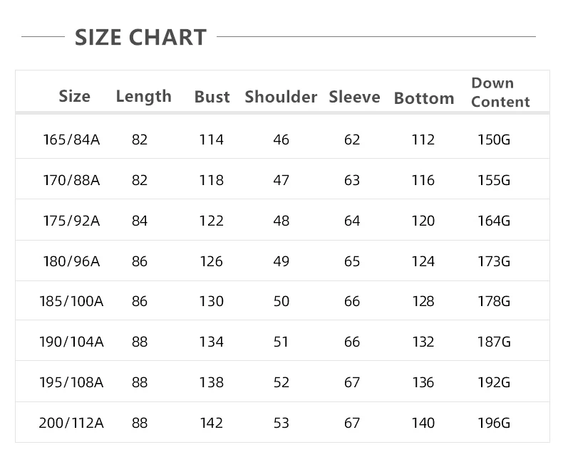
Task: Select the 196G down content value
Action: [494, 423]
